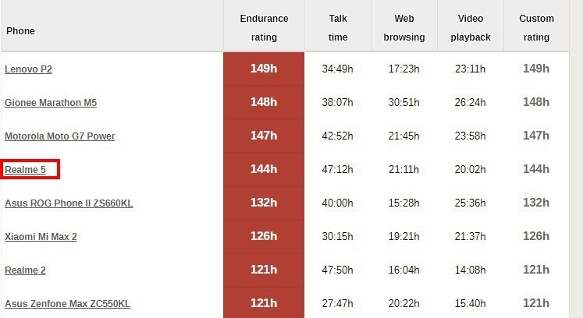Open the Lenovo P2 phone link
The image size is (583, 318).
click(28, 69)
